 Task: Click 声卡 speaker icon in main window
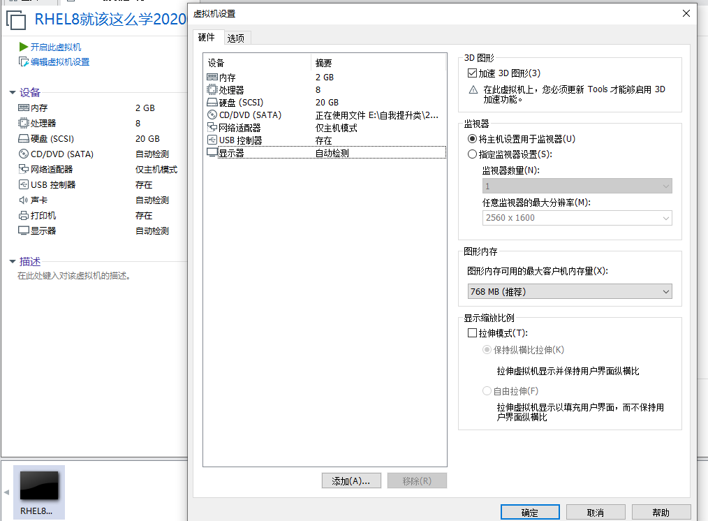(x=24, y=200)
